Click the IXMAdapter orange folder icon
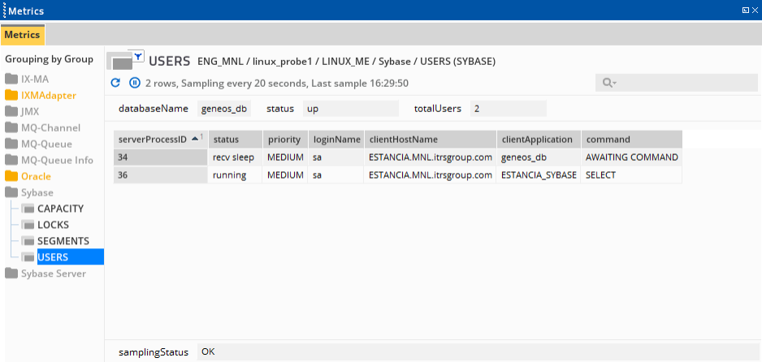This screenshot has height=362, width=762. point(11,96)
